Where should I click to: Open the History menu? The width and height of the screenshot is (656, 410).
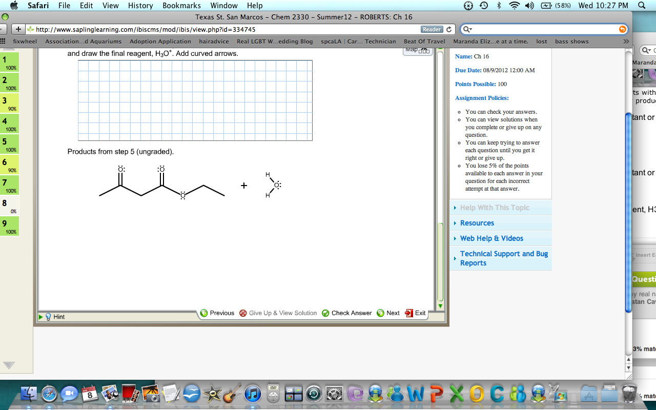[x=140, y=6]
